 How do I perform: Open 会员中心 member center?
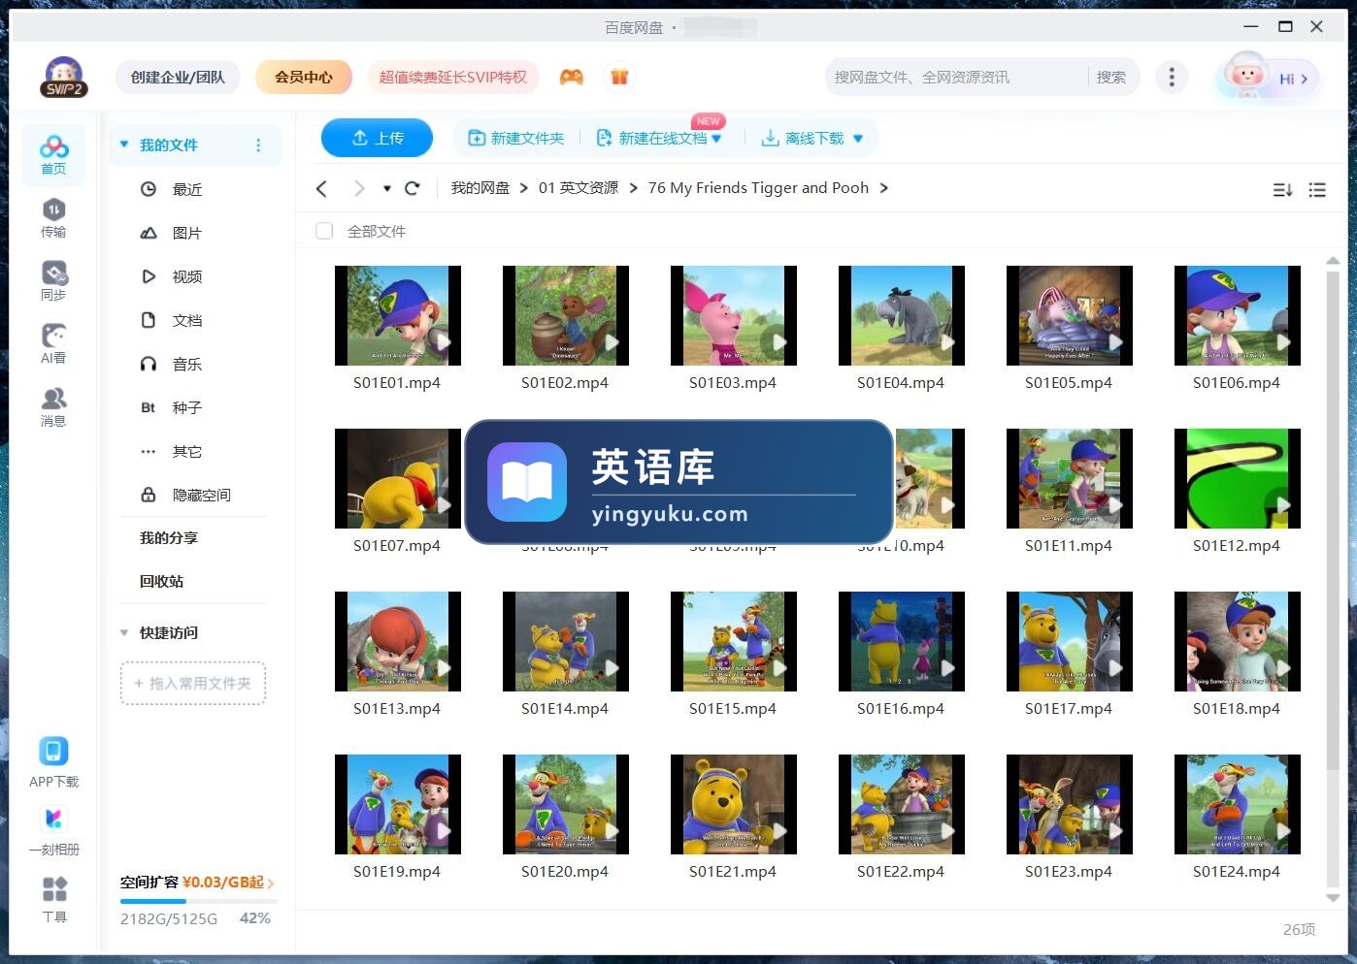pos(304,77)
